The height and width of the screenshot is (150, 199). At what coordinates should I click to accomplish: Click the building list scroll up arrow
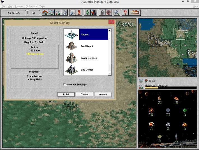coord(110,30)
